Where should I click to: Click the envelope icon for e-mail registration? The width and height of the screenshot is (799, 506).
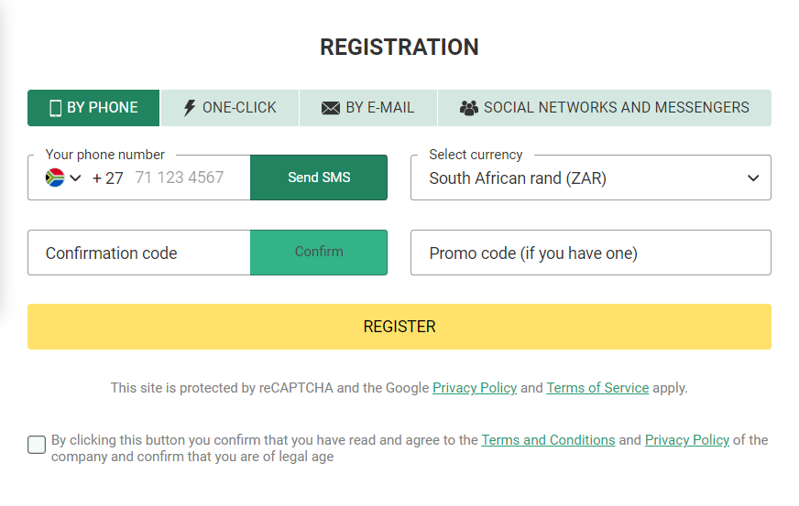click(331, 108)
